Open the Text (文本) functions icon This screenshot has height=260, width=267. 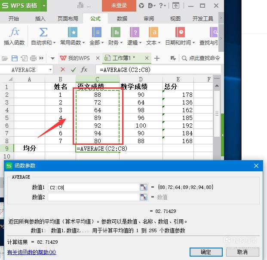153,32
